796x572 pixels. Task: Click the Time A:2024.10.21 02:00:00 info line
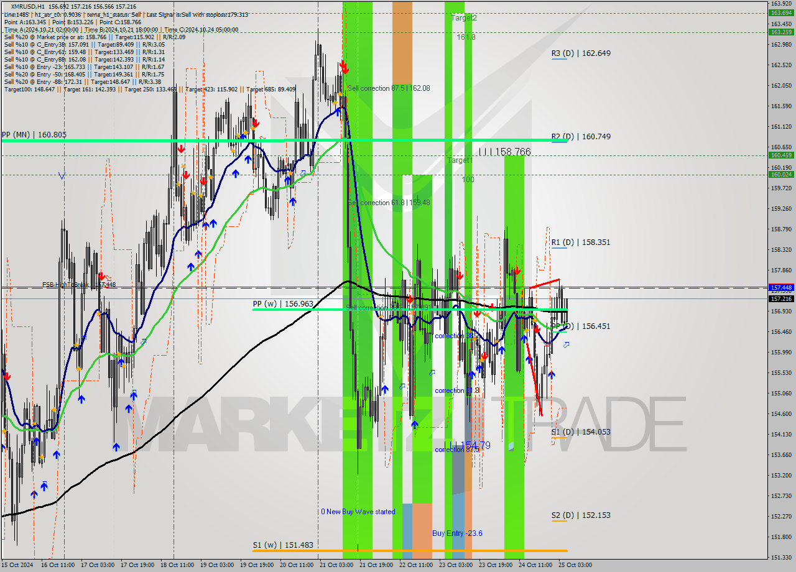coord(121,29)
